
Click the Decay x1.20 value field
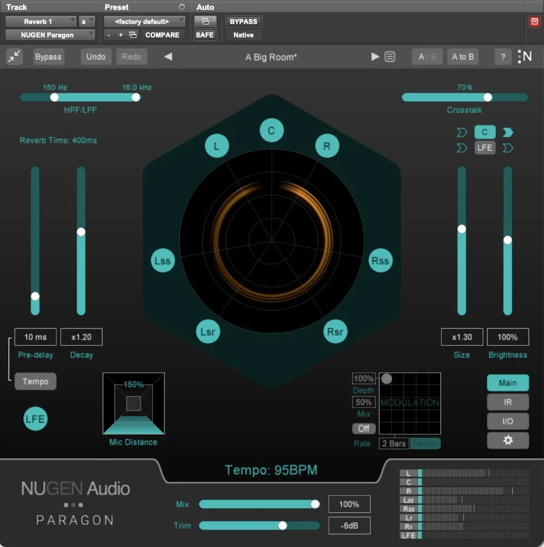coord(81,337)
